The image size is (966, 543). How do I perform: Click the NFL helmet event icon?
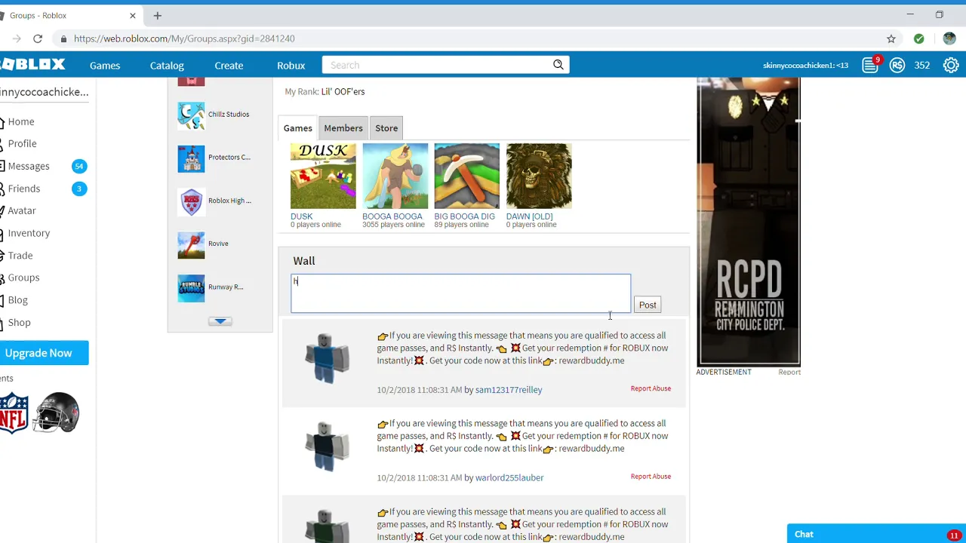[57, 413]
